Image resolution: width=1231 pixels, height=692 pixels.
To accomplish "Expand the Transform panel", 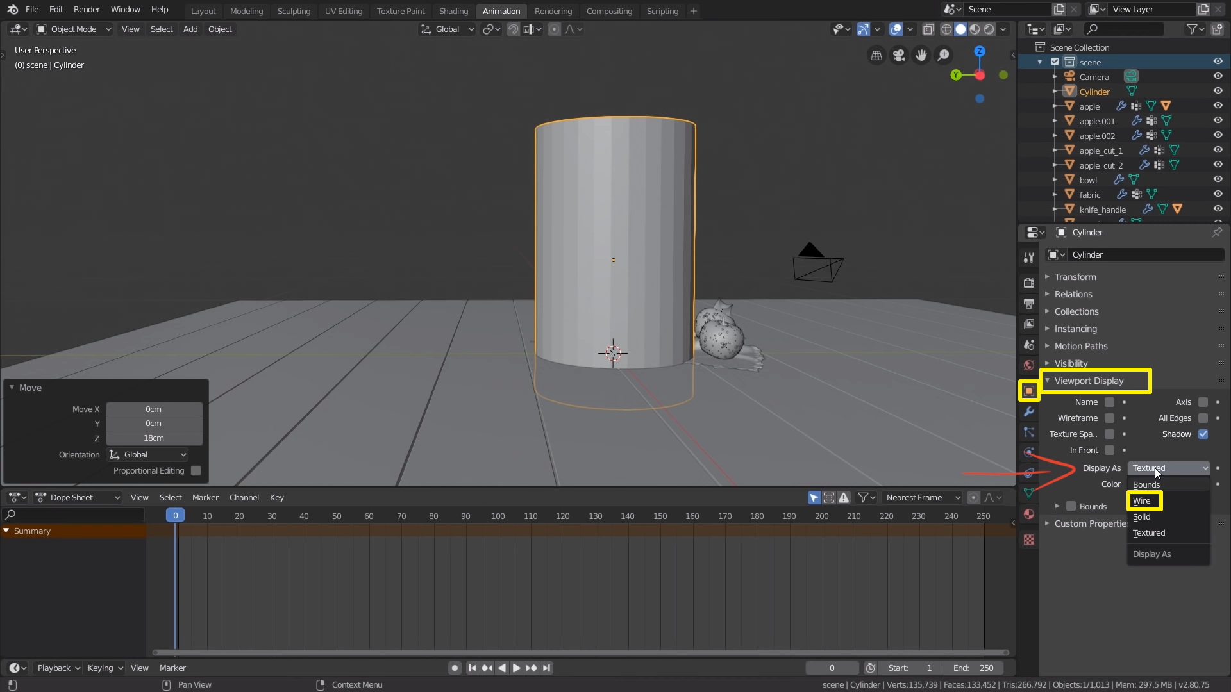I will point(1075,277).
